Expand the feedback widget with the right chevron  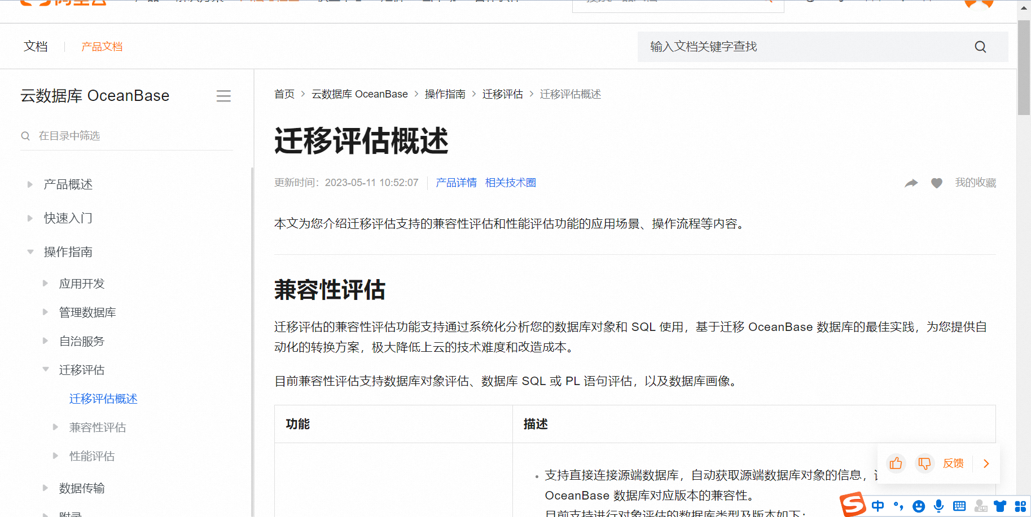pyautogui.click(x=986, y=463)
